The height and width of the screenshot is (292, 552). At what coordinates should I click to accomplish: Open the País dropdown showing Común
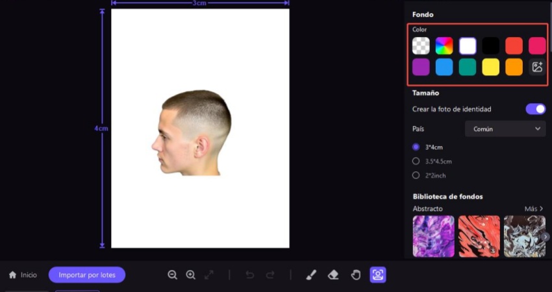click(x=505, y=129)
